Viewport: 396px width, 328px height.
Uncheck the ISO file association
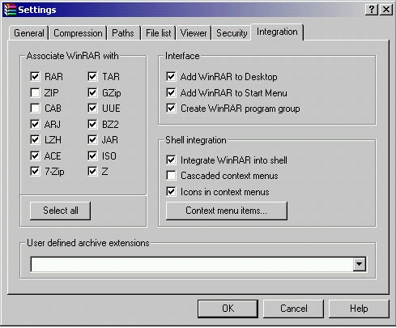click(x=92, y=155)
